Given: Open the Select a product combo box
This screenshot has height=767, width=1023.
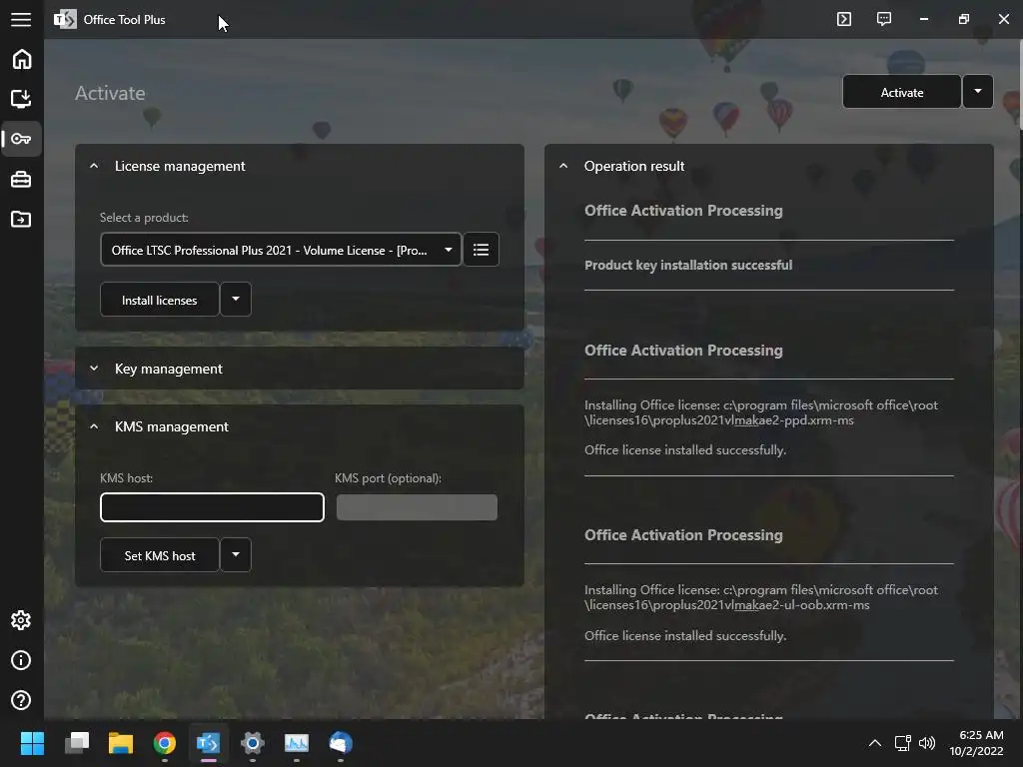Looking at the screenshot, I should (281, 250).
